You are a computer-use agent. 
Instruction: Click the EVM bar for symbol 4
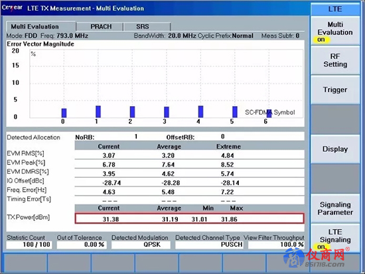tap(200, 111)
